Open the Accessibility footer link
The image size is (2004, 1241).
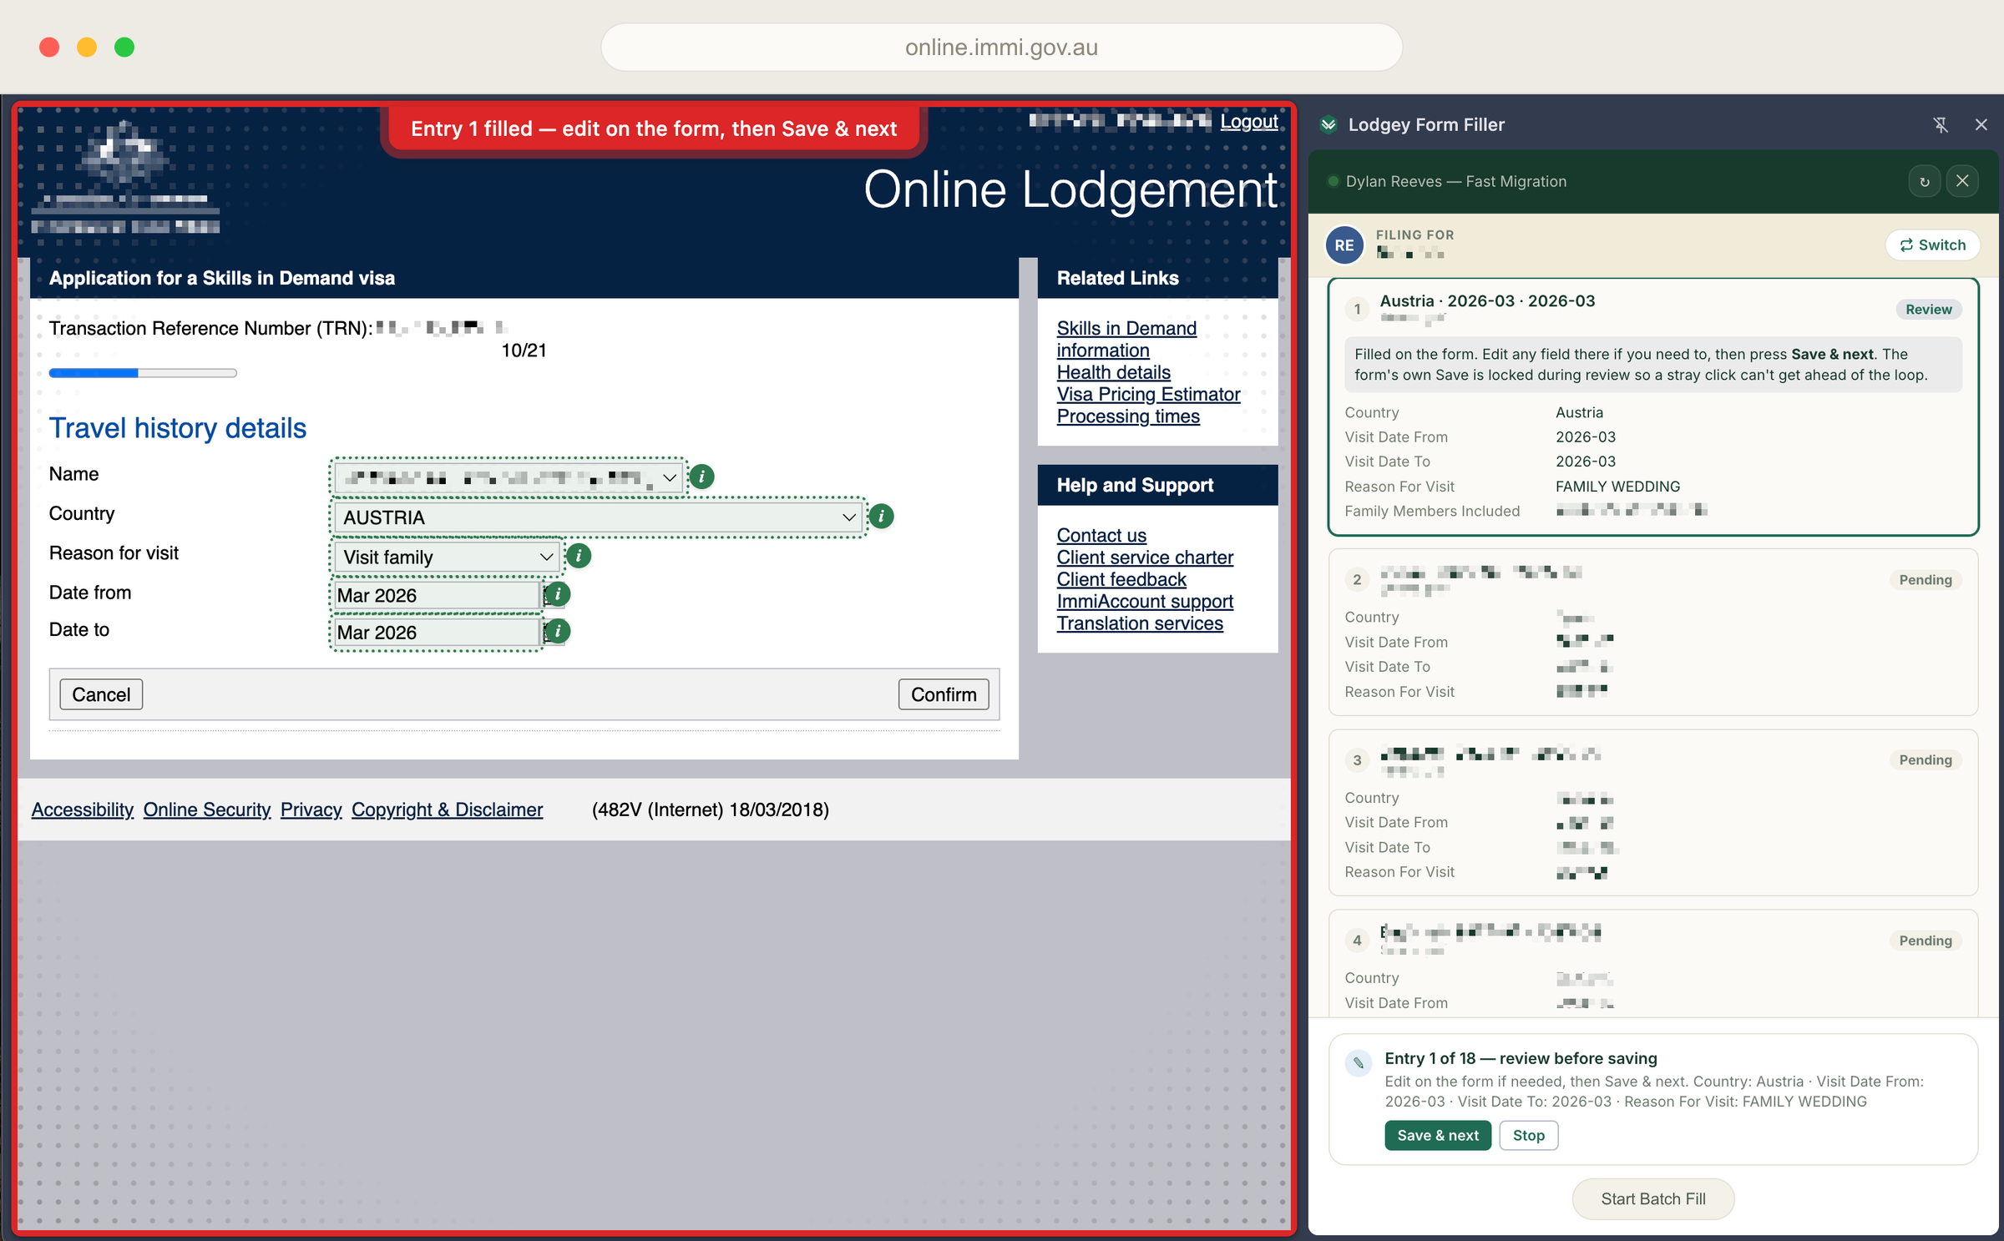[83, 810]
